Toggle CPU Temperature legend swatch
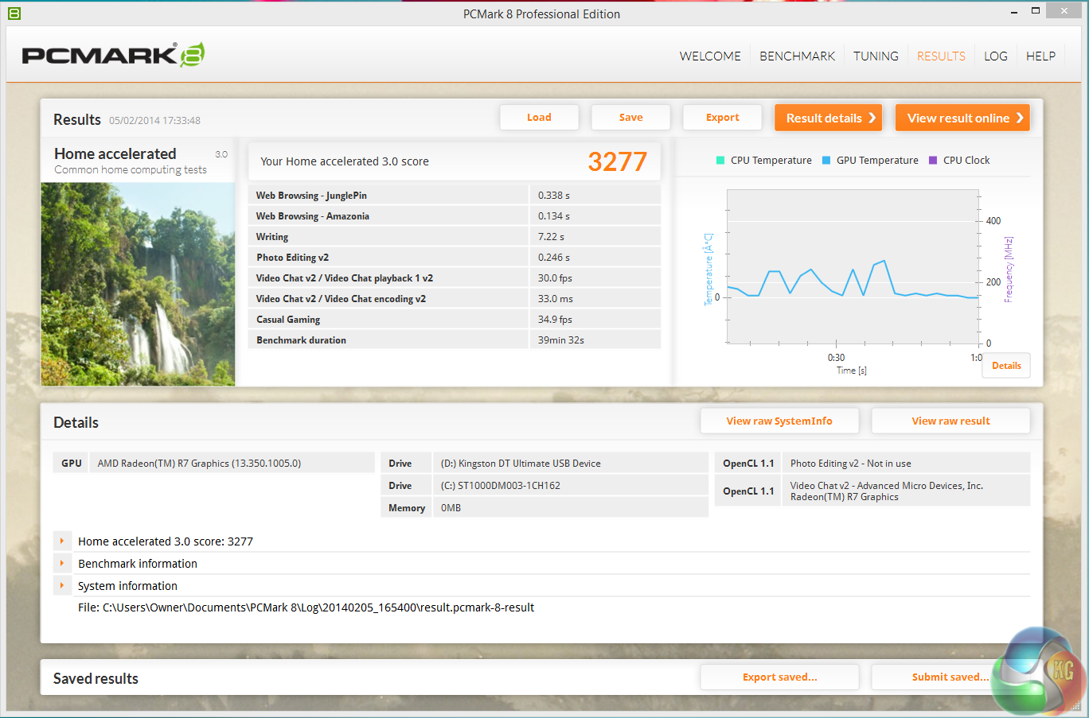This screenshot has height=718, width=1089. click(720, 161)
